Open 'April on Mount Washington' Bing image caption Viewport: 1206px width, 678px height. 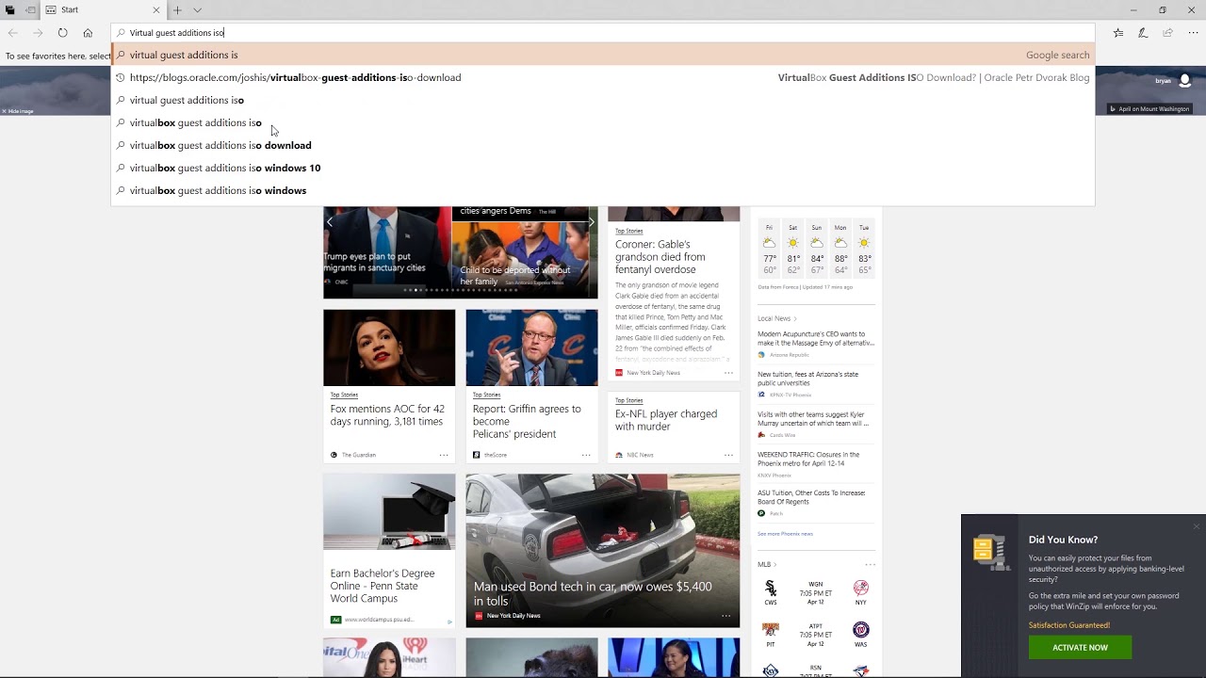[x=1149, y=109]
